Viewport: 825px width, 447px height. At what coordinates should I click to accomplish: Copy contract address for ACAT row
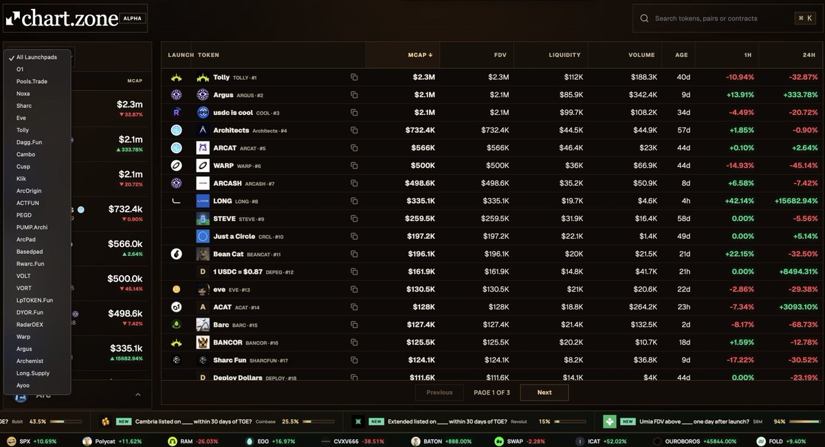[x=354, y=307]
